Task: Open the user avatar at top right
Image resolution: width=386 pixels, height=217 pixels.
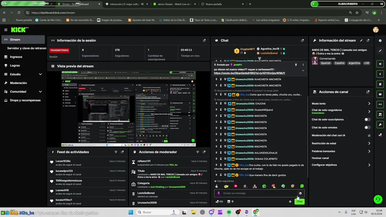Action: (x=376, y=30)
